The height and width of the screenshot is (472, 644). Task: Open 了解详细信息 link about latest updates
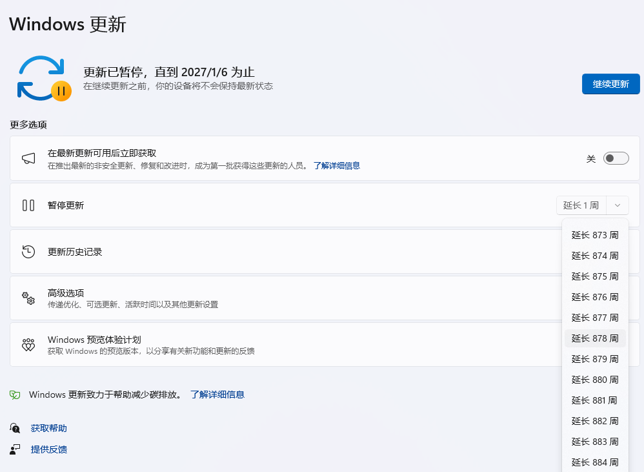click(x=337, y=165)
